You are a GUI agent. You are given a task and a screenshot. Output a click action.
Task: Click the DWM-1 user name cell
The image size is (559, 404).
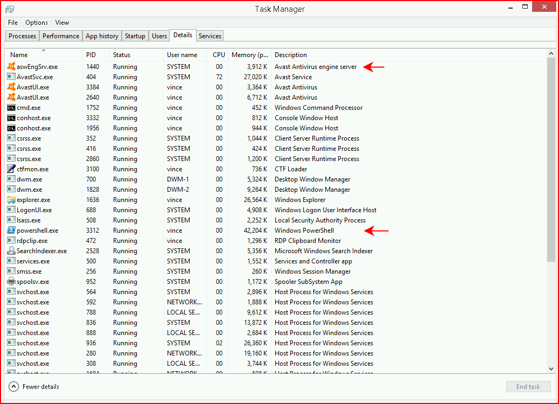178,179
